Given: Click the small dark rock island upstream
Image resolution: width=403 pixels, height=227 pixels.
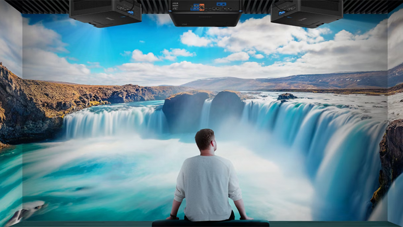Looking at the screenshot, I should coord(287,96).
